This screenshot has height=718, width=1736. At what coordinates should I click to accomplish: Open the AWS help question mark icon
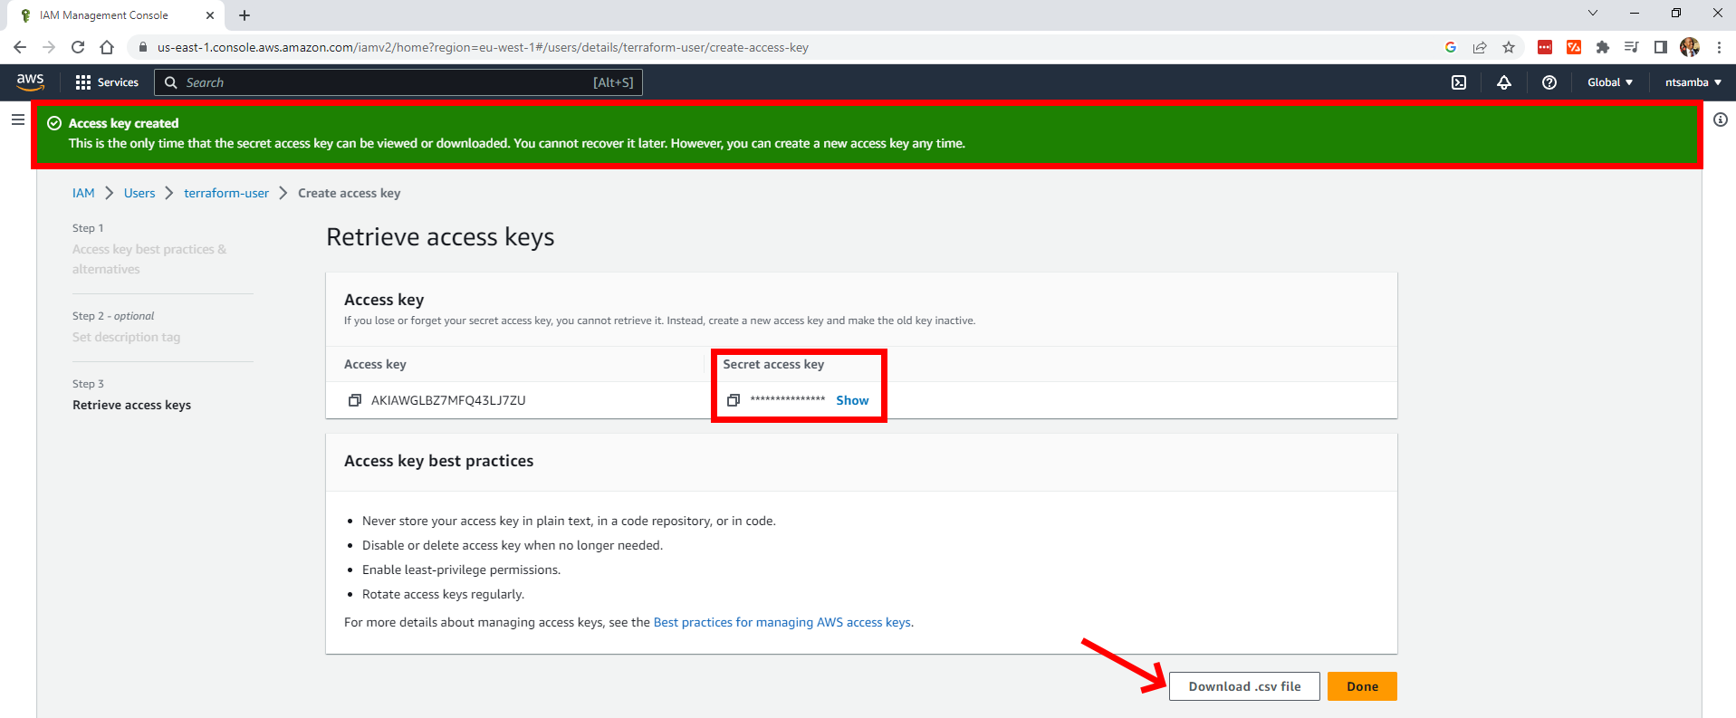click(x=1549, y=82)
